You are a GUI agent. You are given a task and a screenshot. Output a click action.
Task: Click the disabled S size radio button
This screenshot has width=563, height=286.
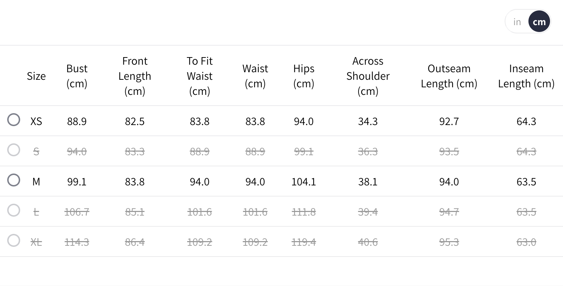(x=14, y=150)
